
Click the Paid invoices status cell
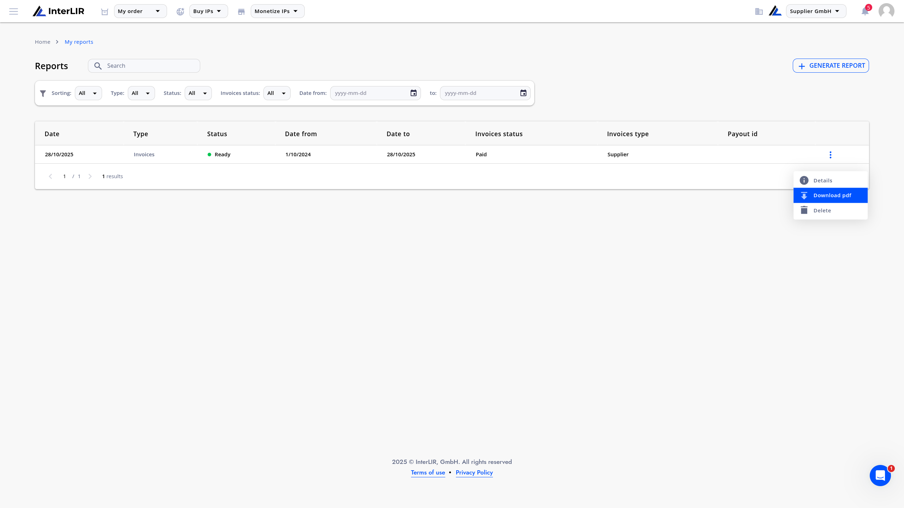tap(481, 155)
